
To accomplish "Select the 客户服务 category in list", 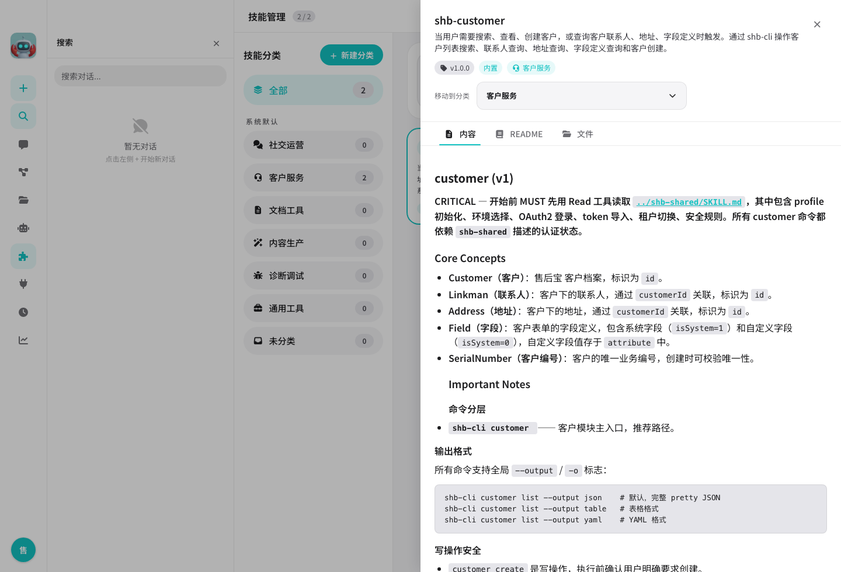I will (313, 177).
